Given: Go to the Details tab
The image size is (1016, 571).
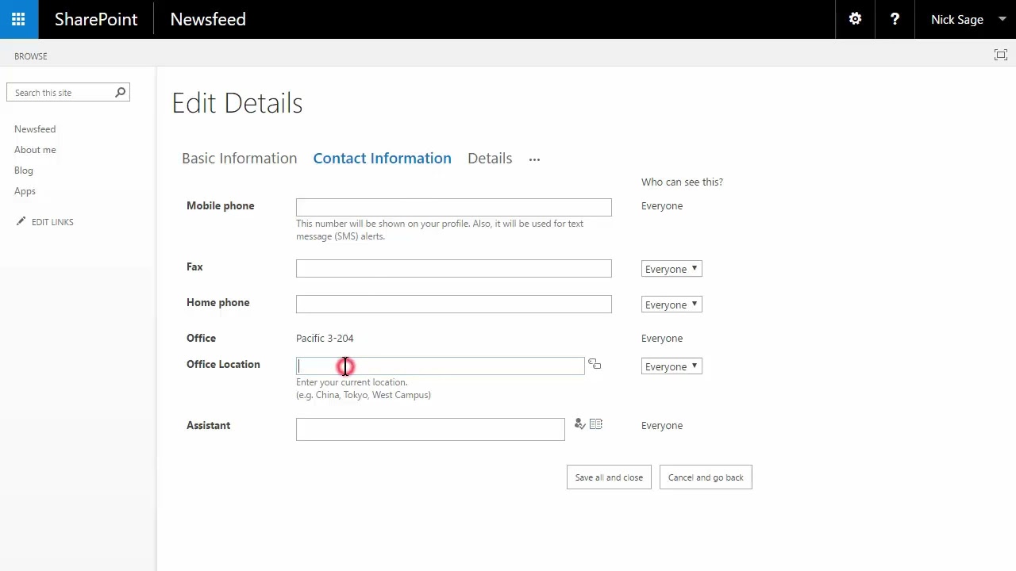Looking at the screenshot, I should [490, 158].
